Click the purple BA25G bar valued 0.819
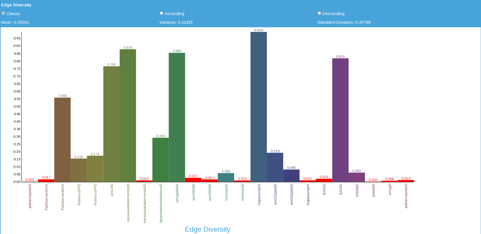Viewport: 481px width, 234px height. click(x=340, y=120)
